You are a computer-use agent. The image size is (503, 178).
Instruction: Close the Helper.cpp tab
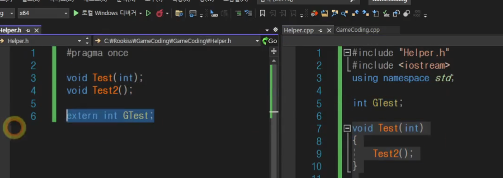[x=329, y=31]
